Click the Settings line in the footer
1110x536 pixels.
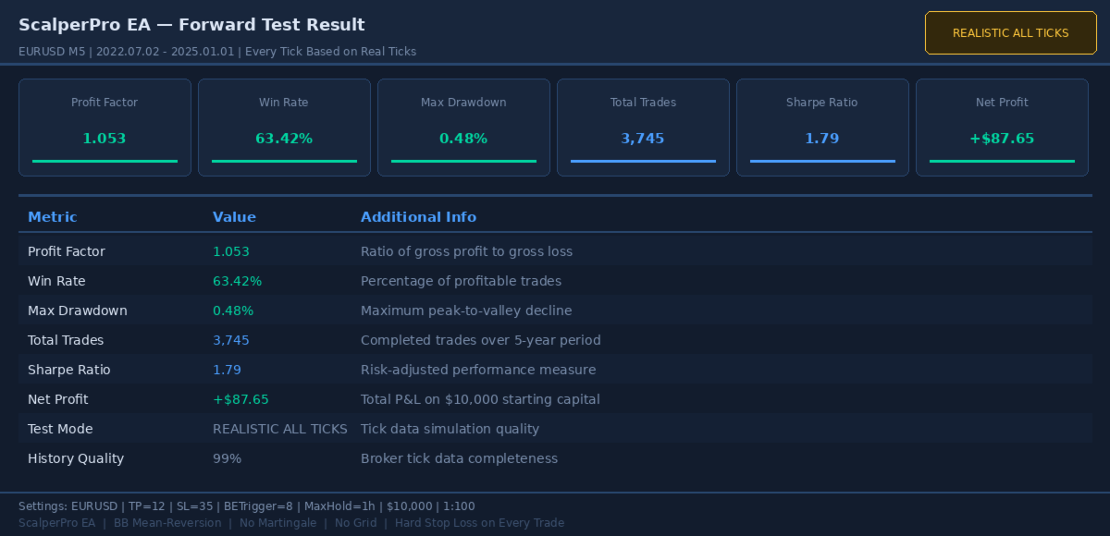[247, 506]
